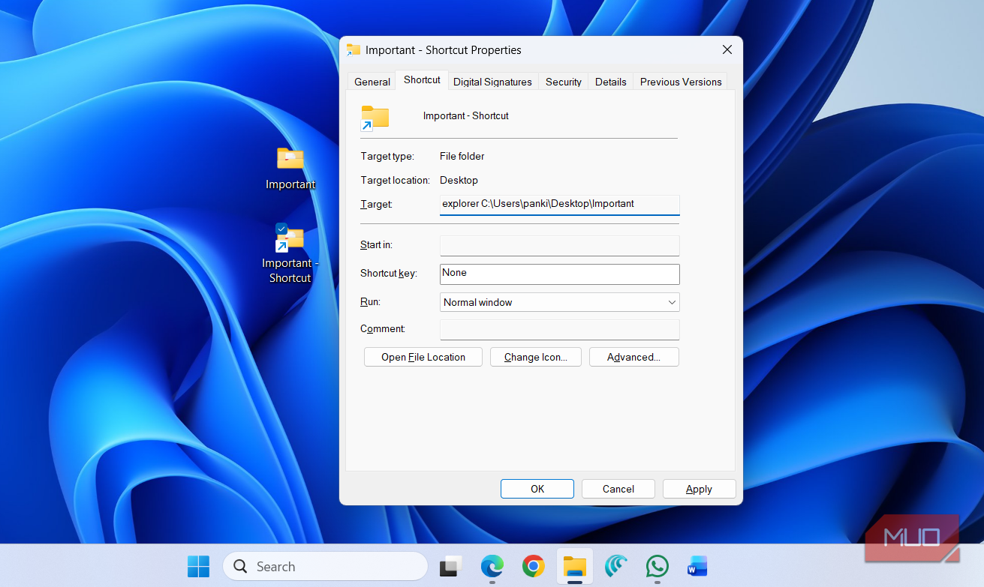Screen dimensions: 984x587
Task: Select the Important - Shortcut desktop icon
Action: click(x=290, y=254)
